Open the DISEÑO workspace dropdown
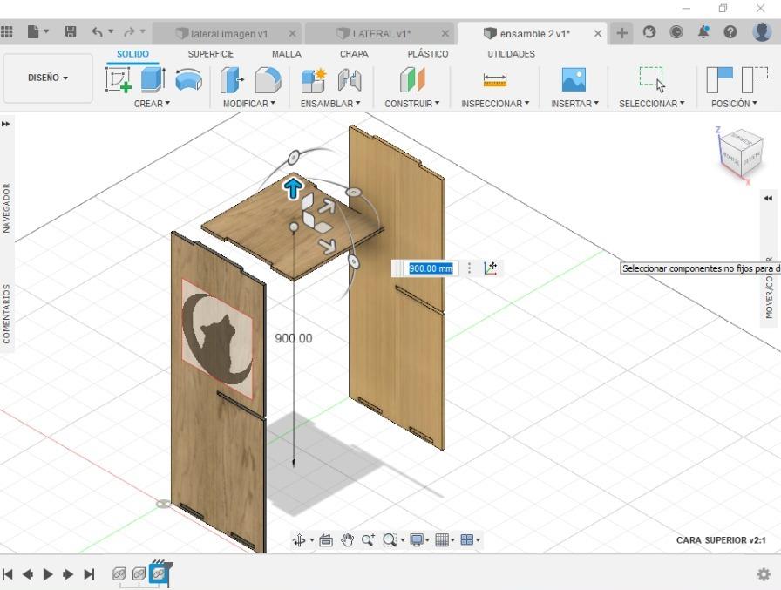781x590 pixels. [x=48, y=78]
